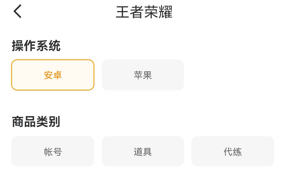The height and width of the screenshot is (184, 288).
Task: Select the 帐号 product category
Action: 53,152
